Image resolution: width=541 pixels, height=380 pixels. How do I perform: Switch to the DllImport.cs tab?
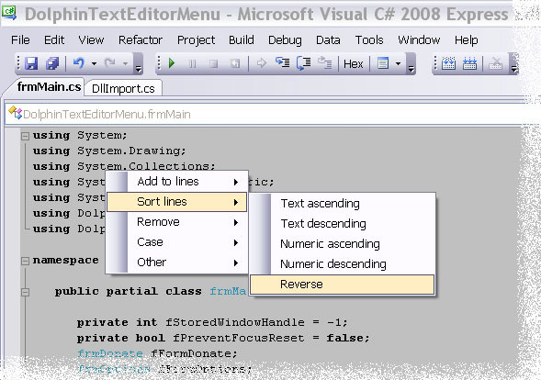123,89
